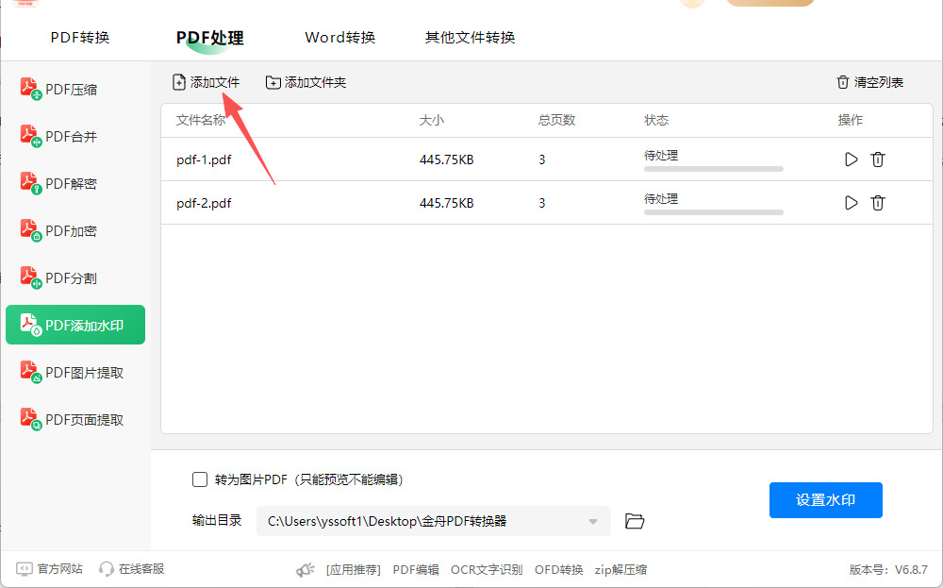This screenshot has height=588, width=943.
Task: Click the 大小 column header
Action: click(432, 121)
